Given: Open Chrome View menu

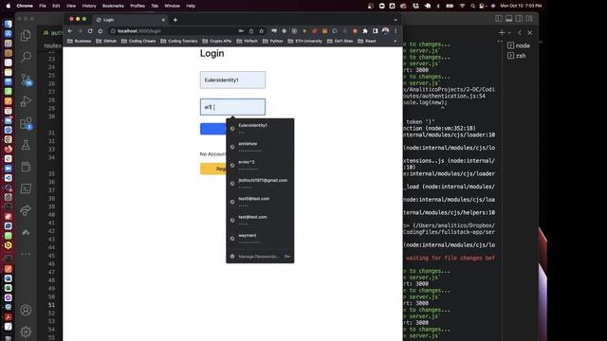Looking at the screenshot, I should (x=71, y=6).
